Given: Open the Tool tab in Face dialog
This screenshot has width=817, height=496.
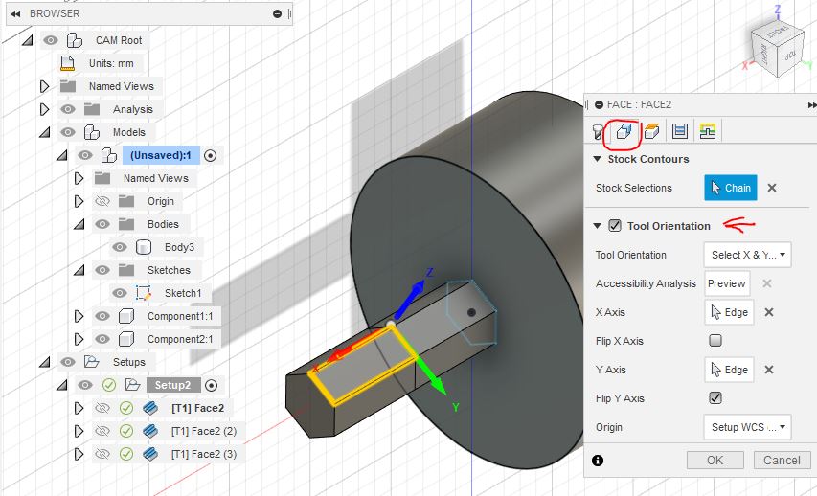Looking at the screenshot, I should pos(599,131).
